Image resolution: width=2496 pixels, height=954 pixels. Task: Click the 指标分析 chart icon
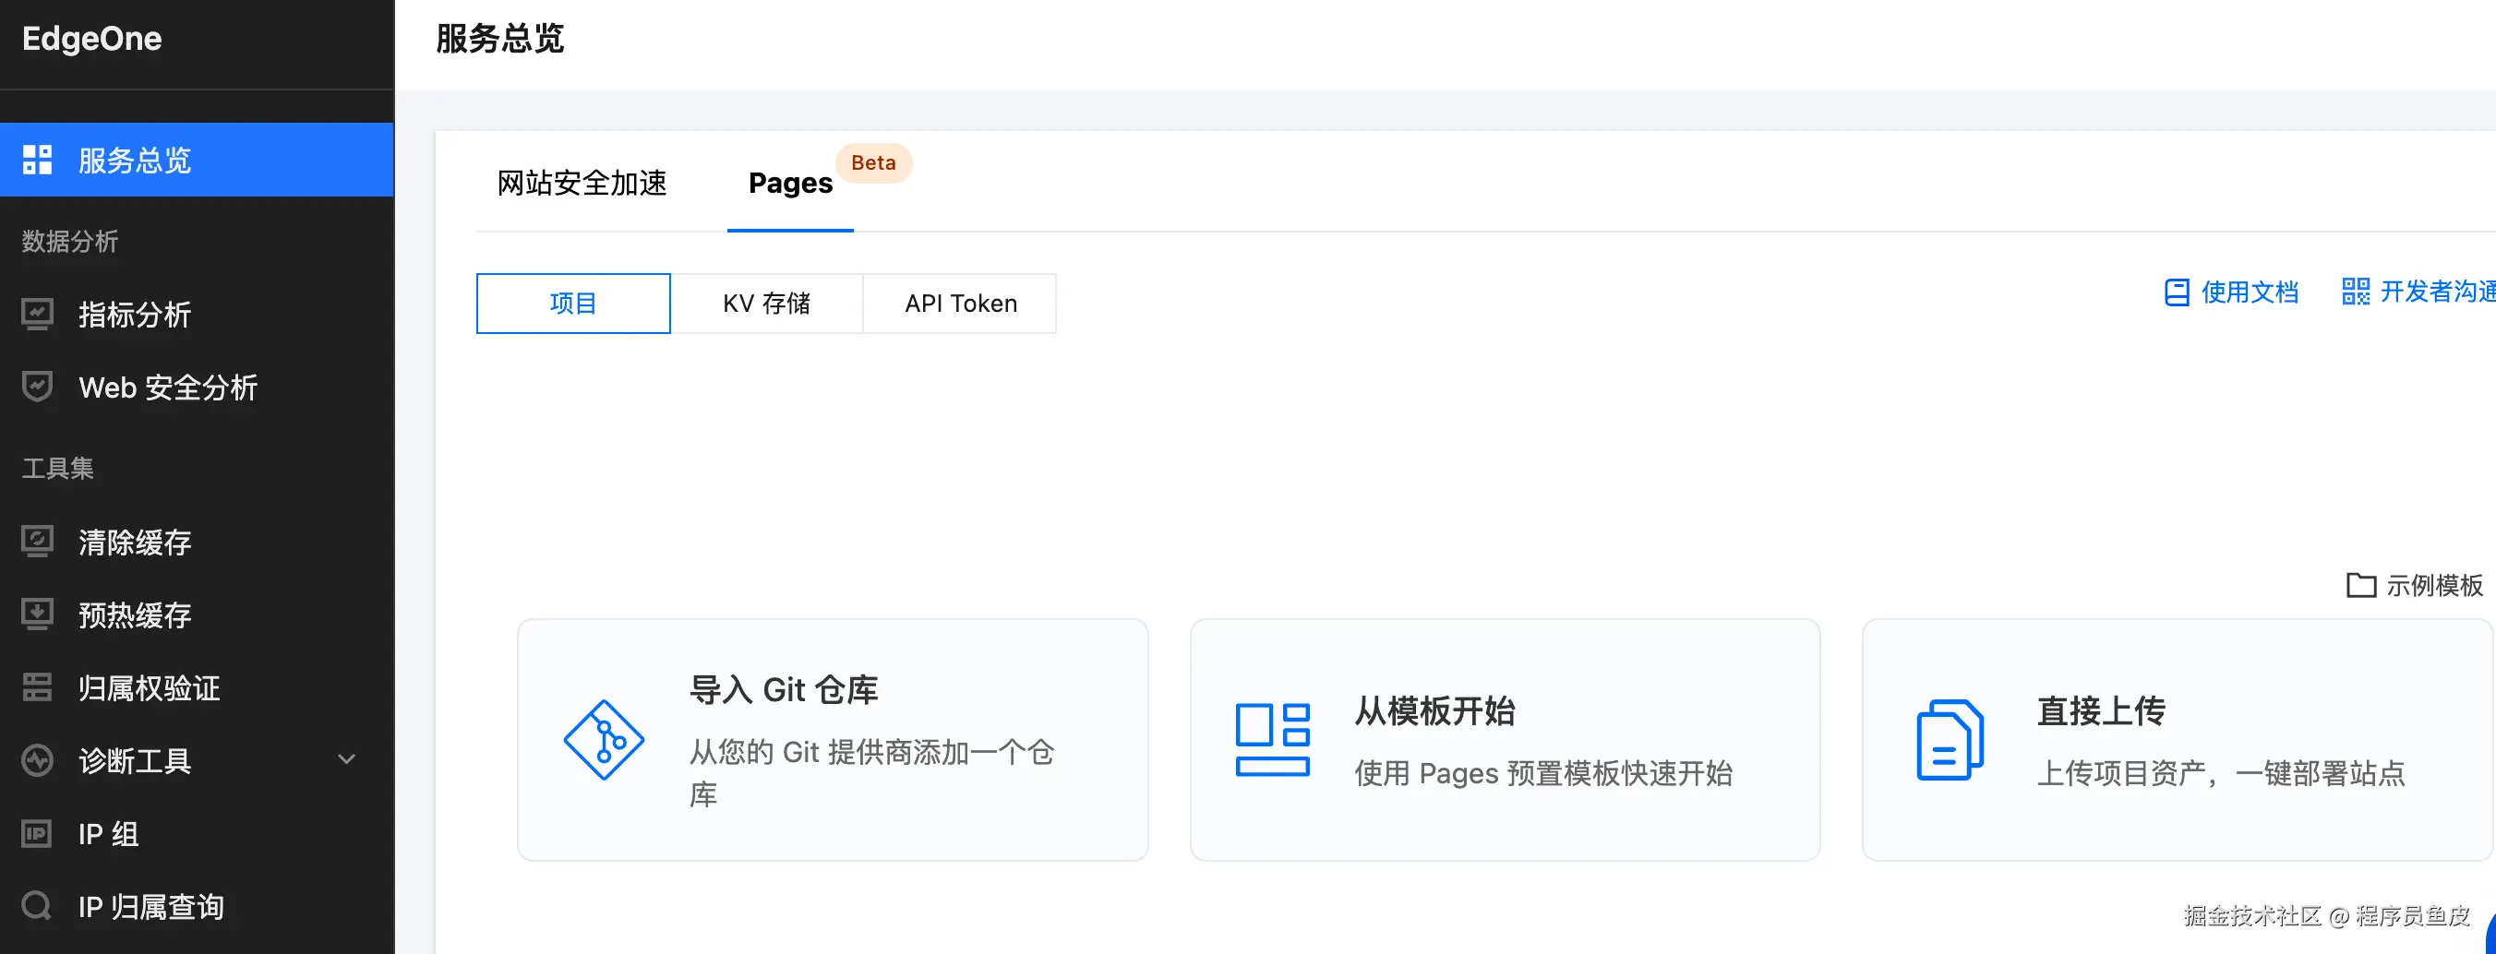pyautogui.click(x=37, y=315)
